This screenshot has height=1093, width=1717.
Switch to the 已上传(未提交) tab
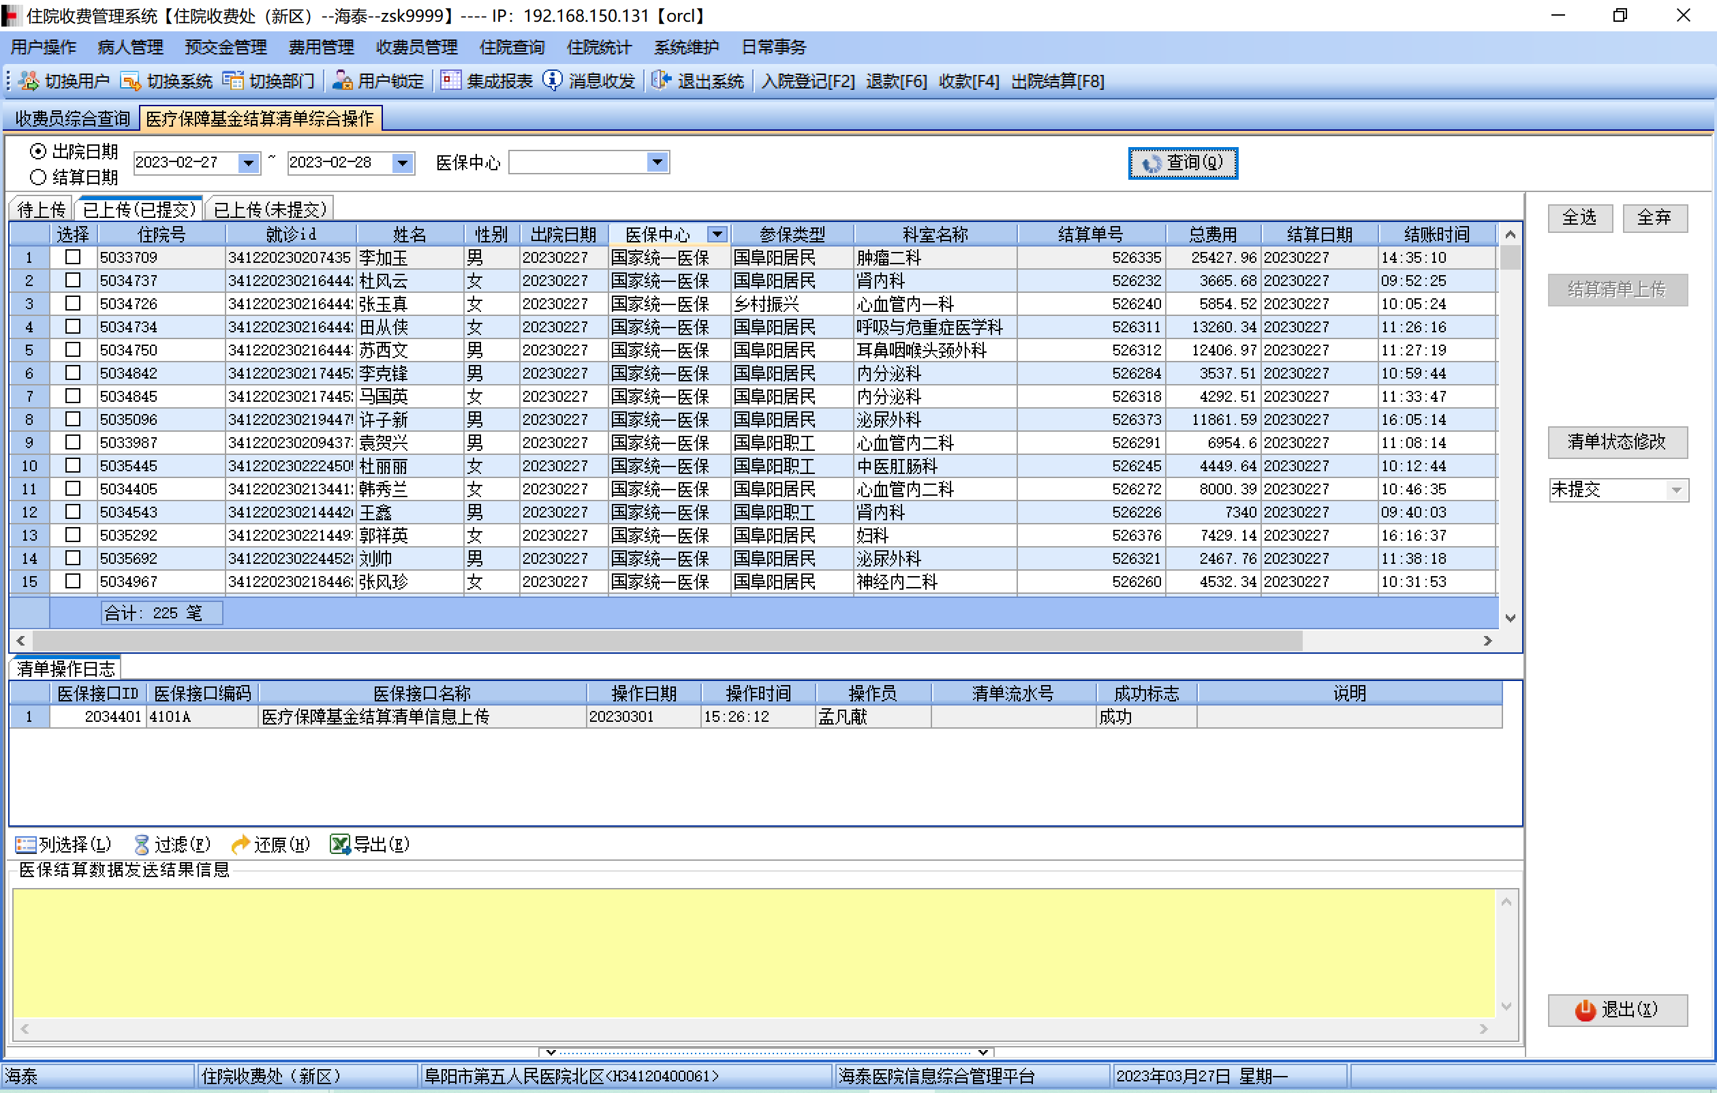pyautogui.click(x=270, y=210)
